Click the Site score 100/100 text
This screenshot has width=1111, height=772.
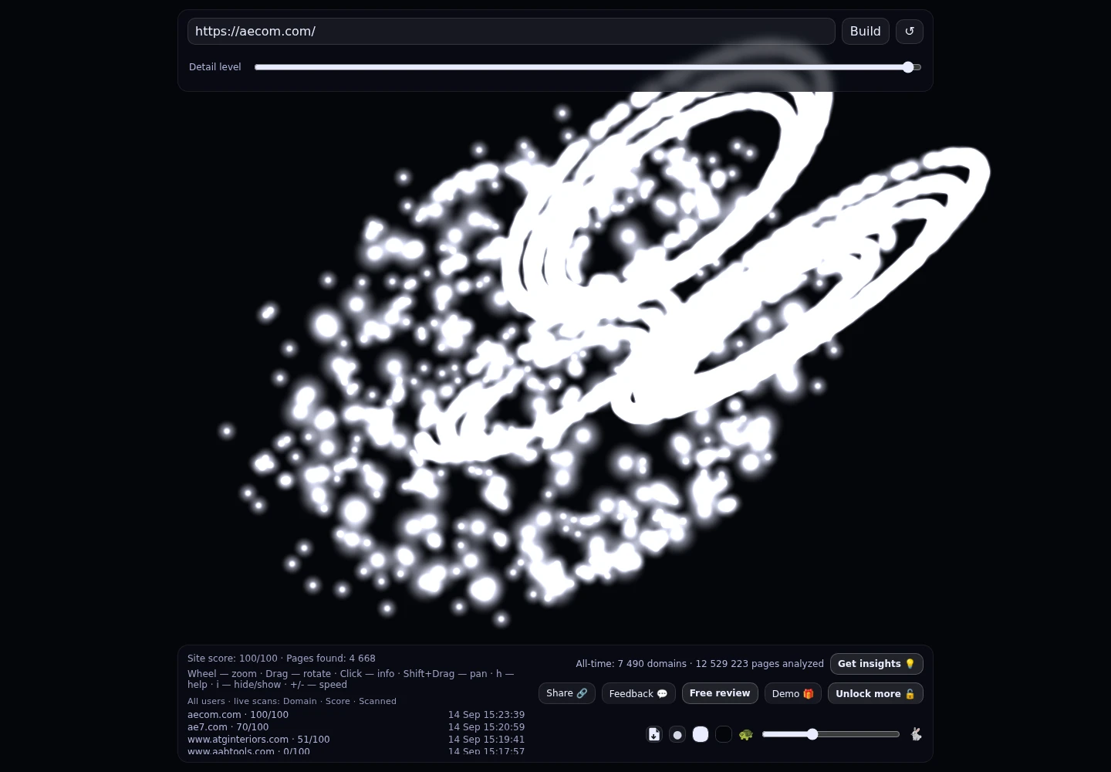tap(232, 659)
